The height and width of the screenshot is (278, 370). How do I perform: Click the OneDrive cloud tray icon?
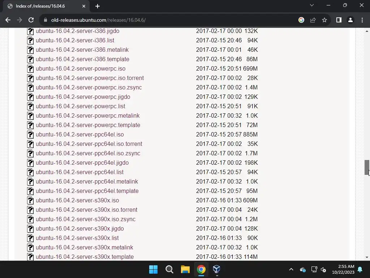pos(302,269)
